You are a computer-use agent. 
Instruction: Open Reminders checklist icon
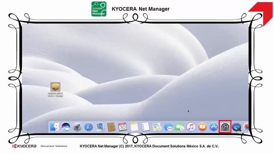click(x=146, y=127)
